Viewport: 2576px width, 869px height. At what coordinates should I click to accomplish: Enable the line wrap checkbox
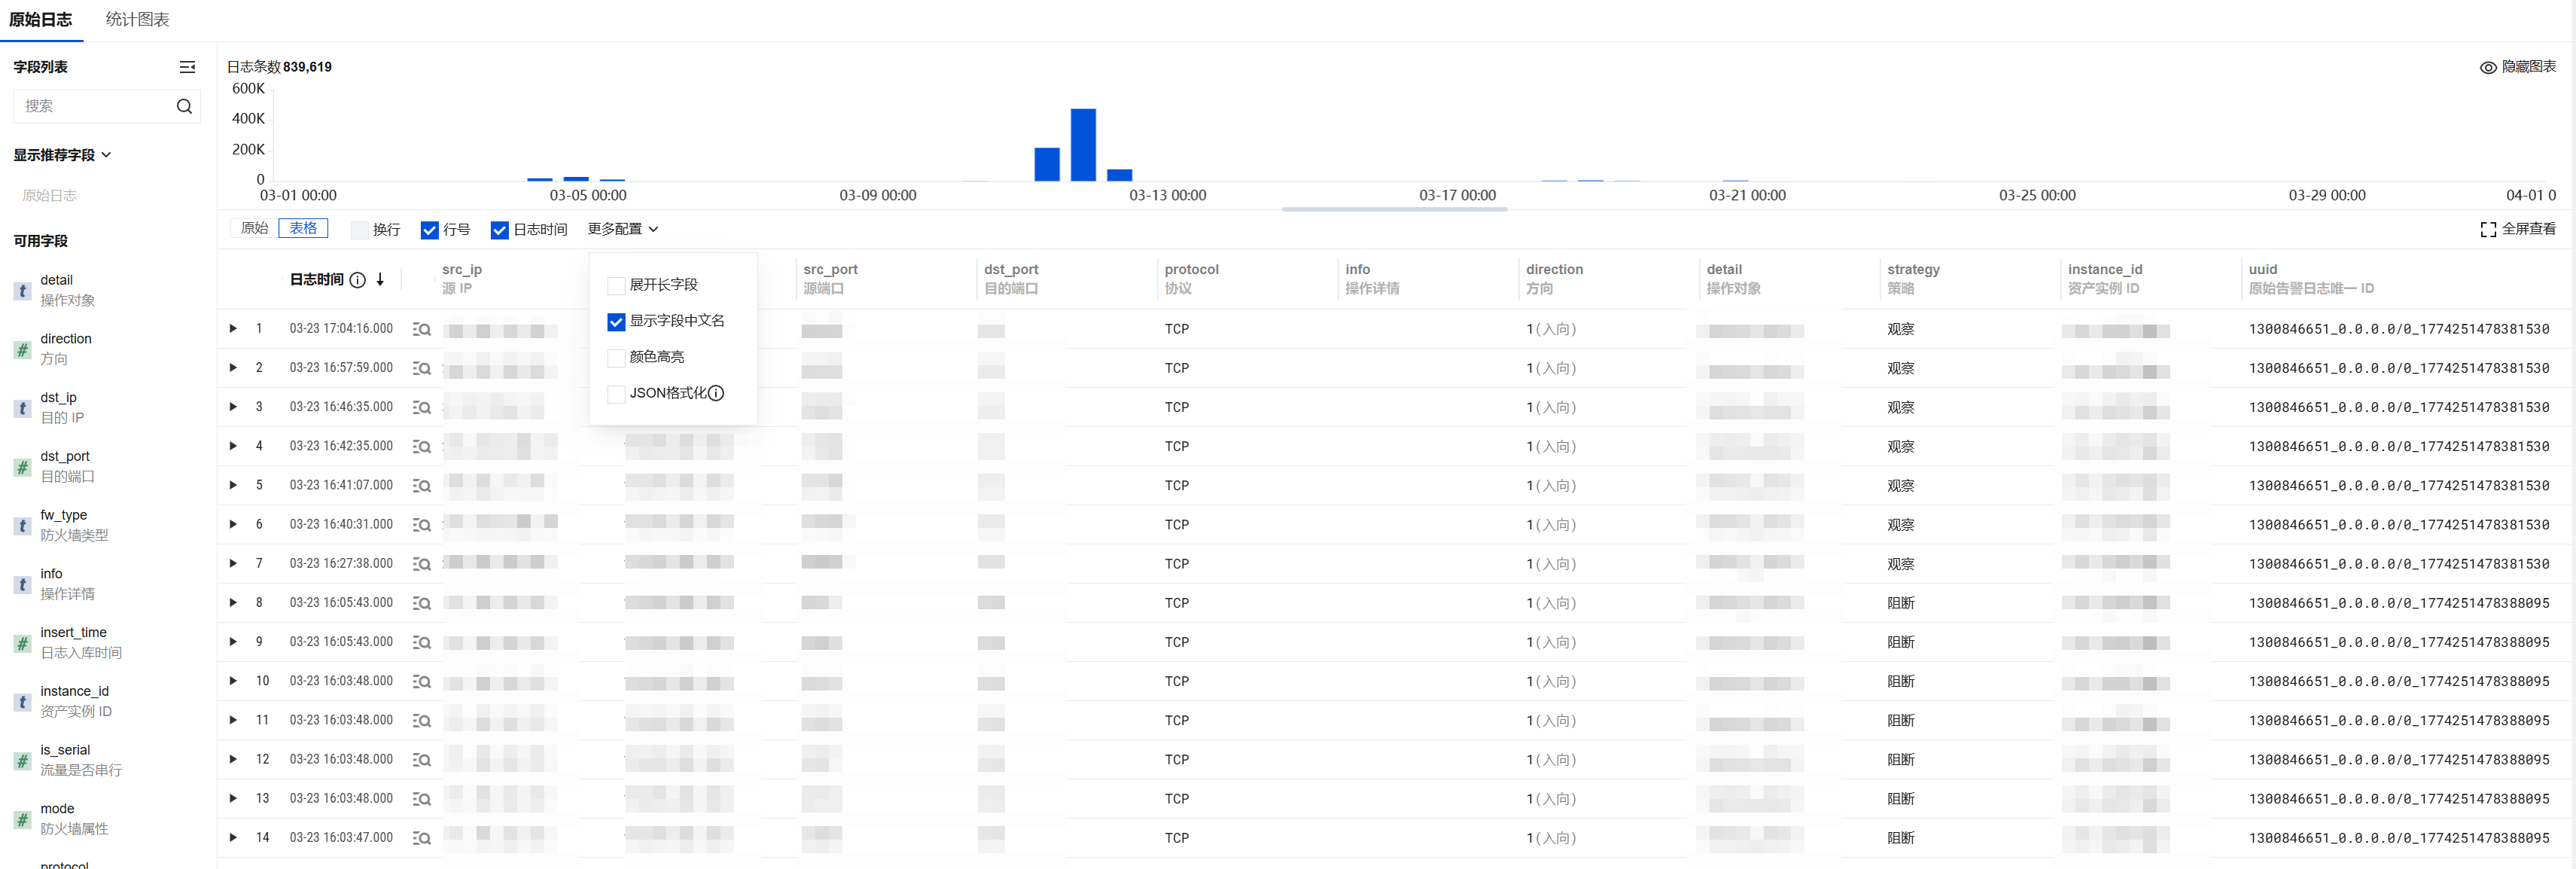pos(360,230)
